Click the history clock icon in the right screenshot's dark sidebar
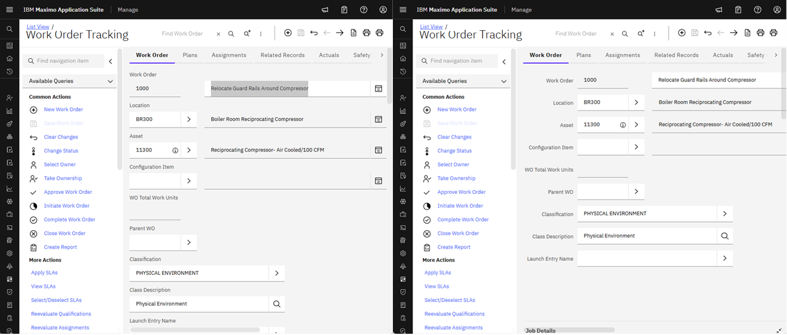Viewport: 787px width, 335px height. [403, 72]
